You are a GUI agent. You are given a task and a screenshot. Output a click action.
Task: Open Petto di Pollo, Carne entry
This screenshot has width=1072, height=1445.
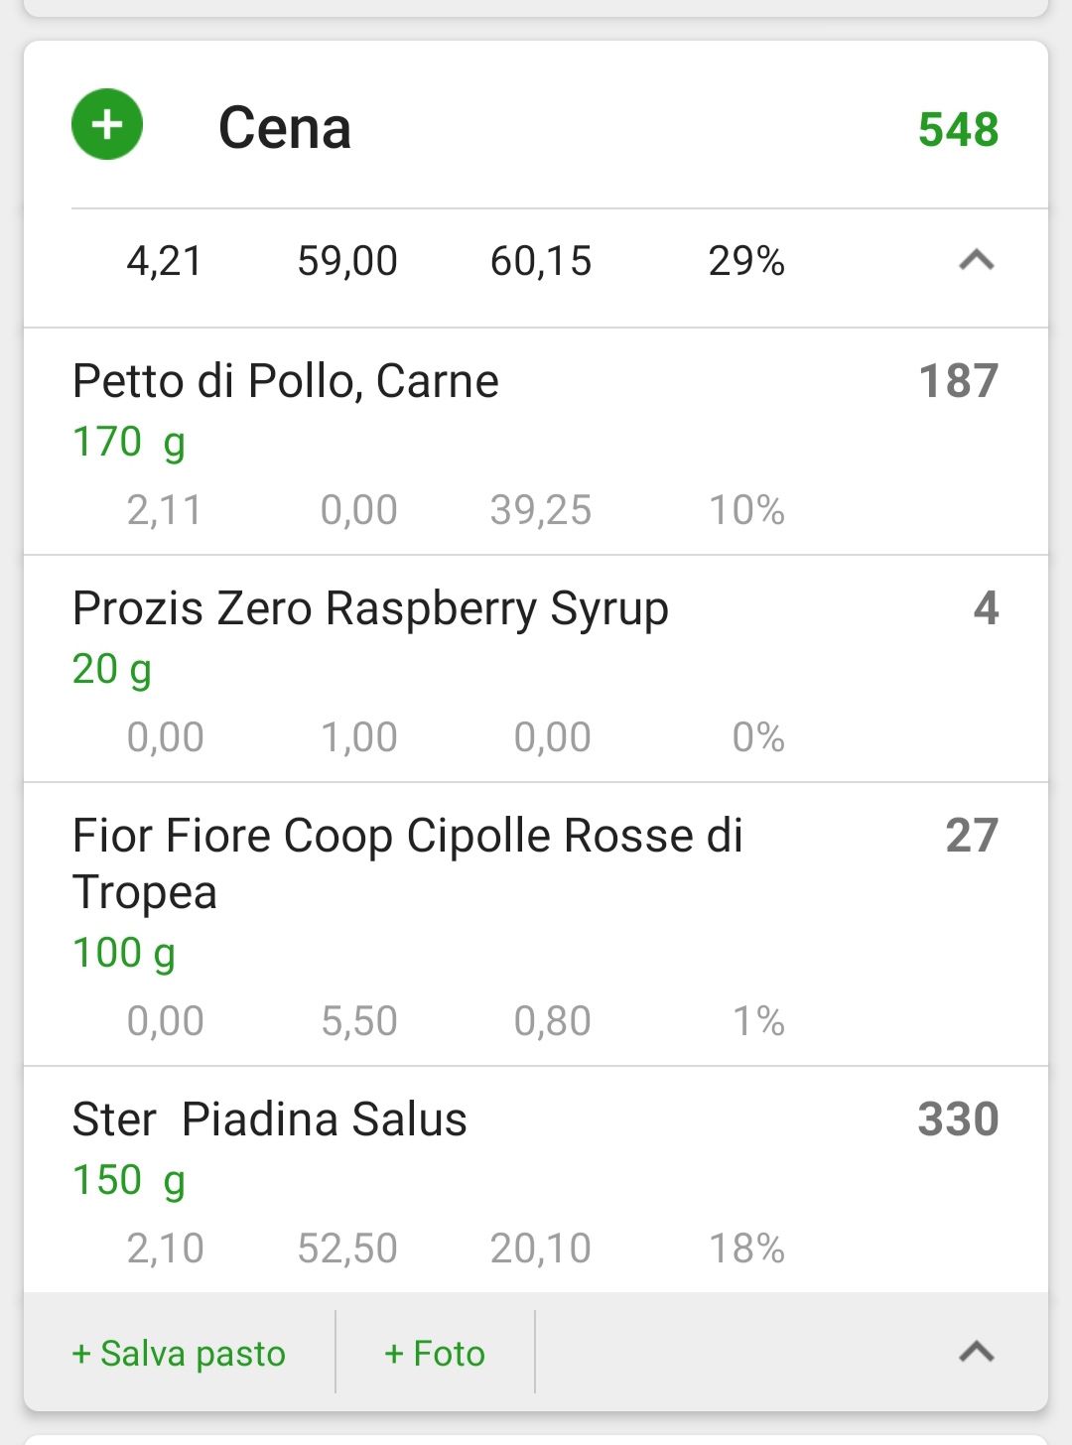coord(536,442)
